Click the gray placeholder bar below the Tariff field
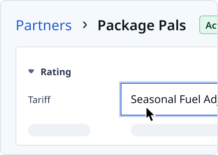The width and height of the screenshot is (218, 155). [x=174, y=130]
